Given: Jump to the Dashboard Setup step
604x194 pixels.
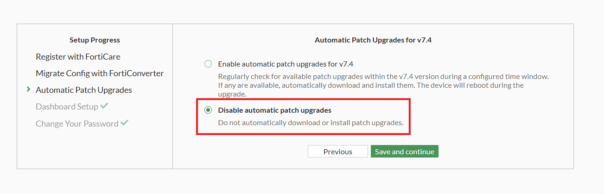Looking at the screenshot, I should coord(67,107).
